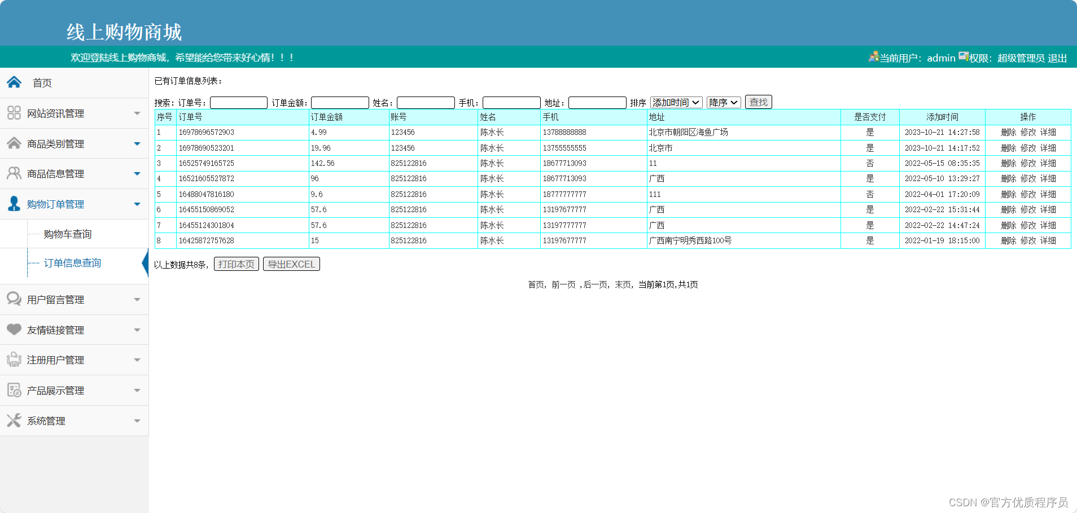Open the 降序 sort order dropdown

(x=724, y=102)
